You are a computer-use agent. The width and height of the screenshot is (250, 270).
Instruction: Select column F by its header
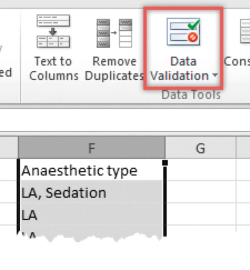92,147
